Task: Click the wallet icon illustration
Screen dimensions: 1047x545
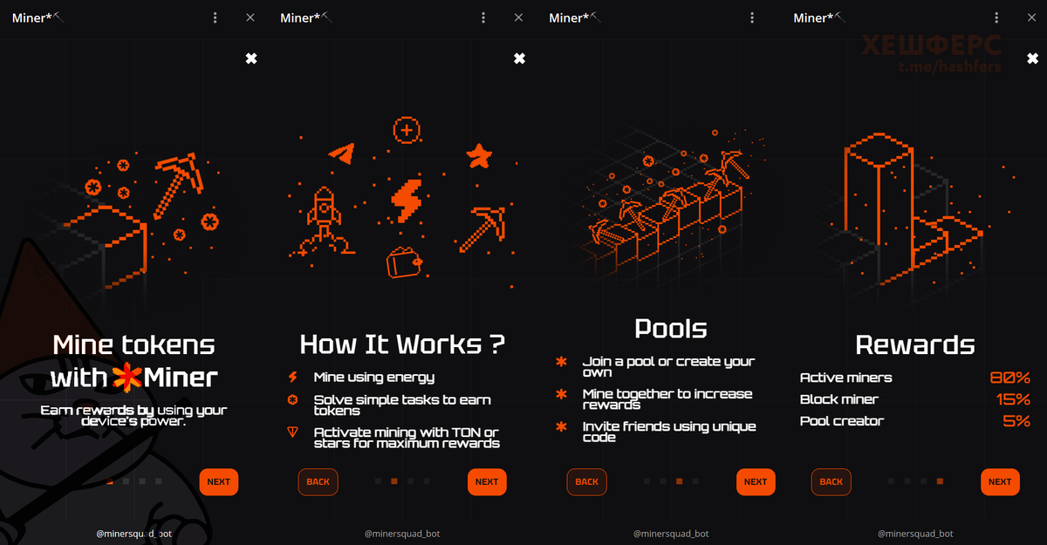Action: 405,262
